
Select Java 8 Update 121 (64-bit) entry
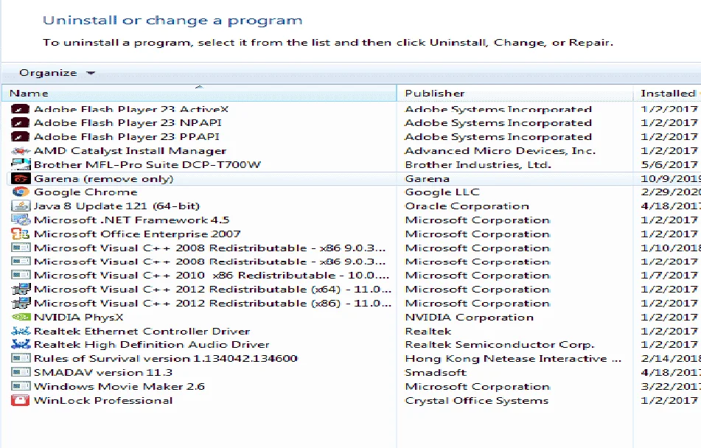tap(116, 206)
